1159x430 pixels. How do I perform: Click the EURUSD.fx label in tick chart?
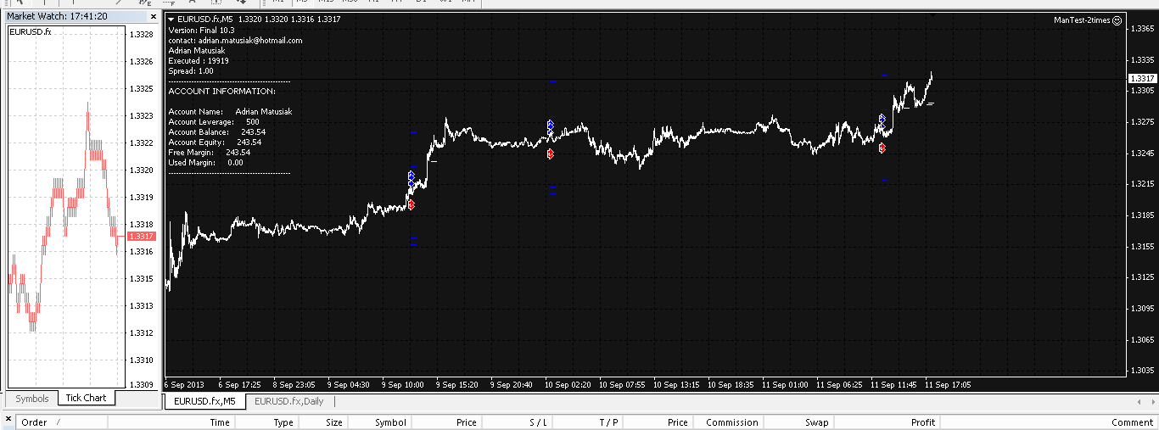coord(31,32)
